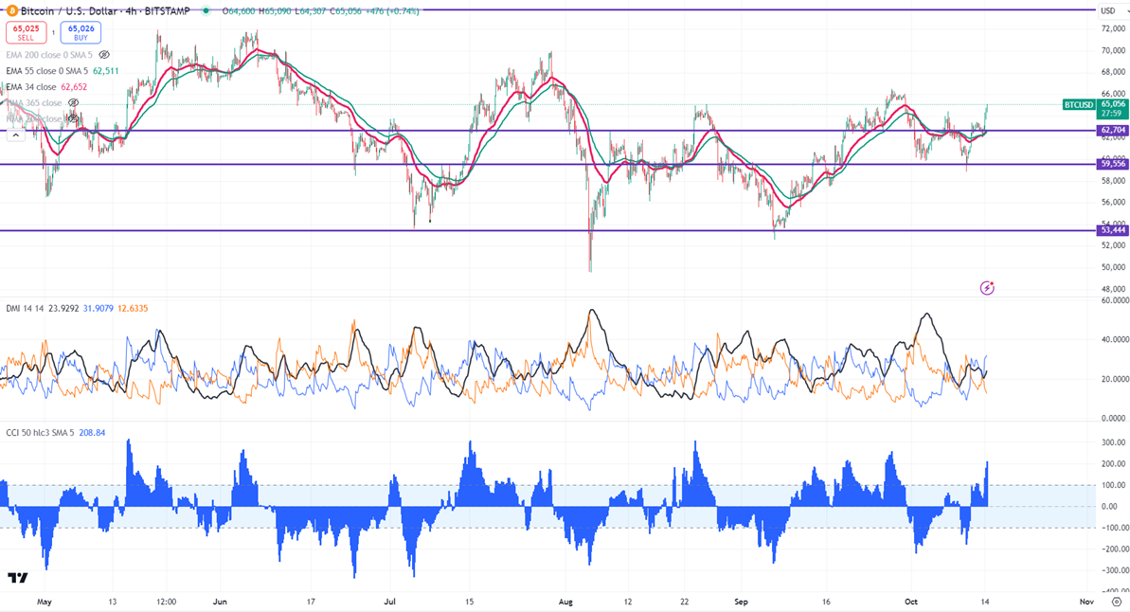Click the Jun label on the time axis
This screenshot has height=612, width=1130.
tap(220, 602)
